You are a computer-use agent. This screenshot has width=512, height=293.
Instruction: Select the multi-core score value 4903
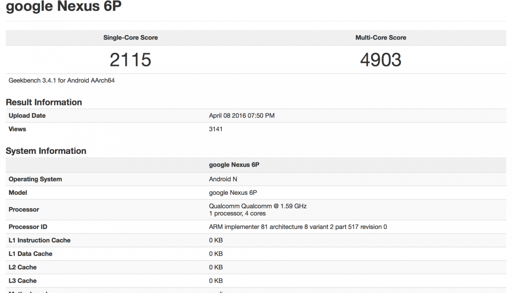click(380, 60)
